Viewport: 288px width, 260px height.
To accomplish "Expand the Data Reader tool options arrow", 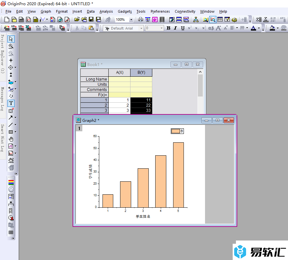I will click(15, 68).
